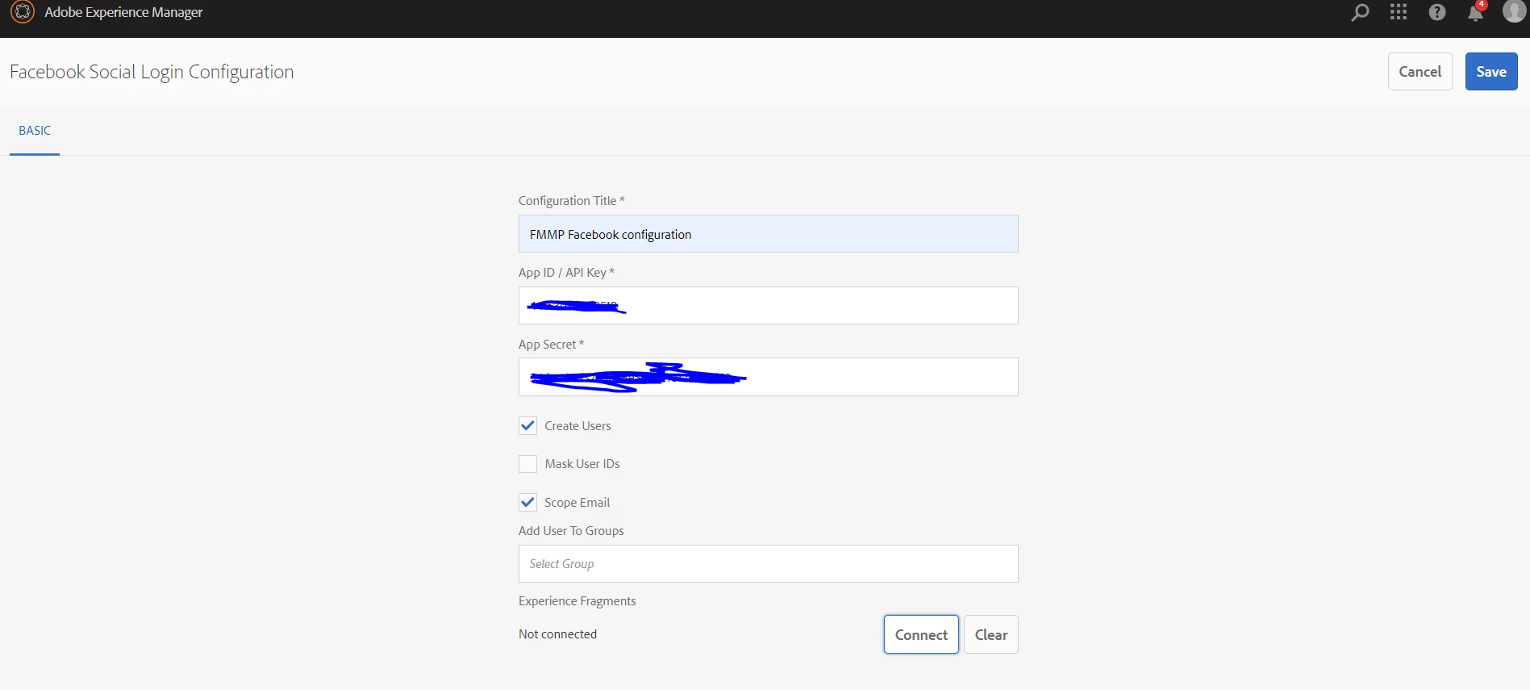Click the Adobe Experience Manager title text
The width and height of the screenshot is (1530, 690).
pyautogui.click(x=123, y=12)
